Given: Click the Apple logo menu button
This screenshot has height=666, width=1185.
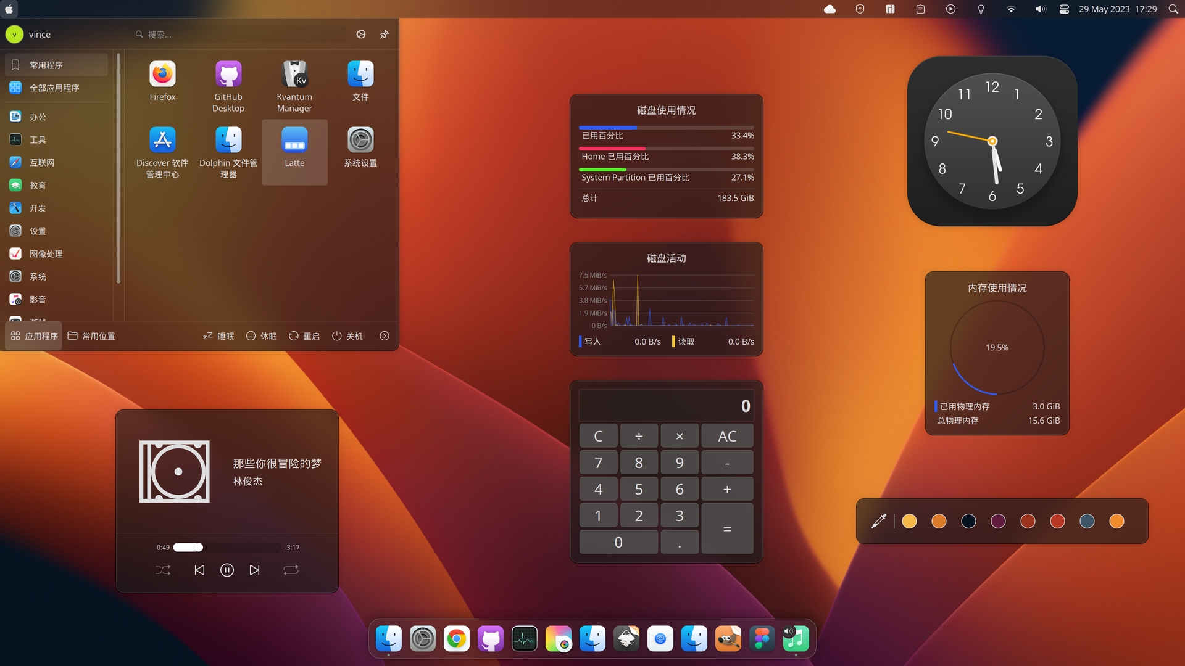Looking at the screenshot, I should (9, 9).
